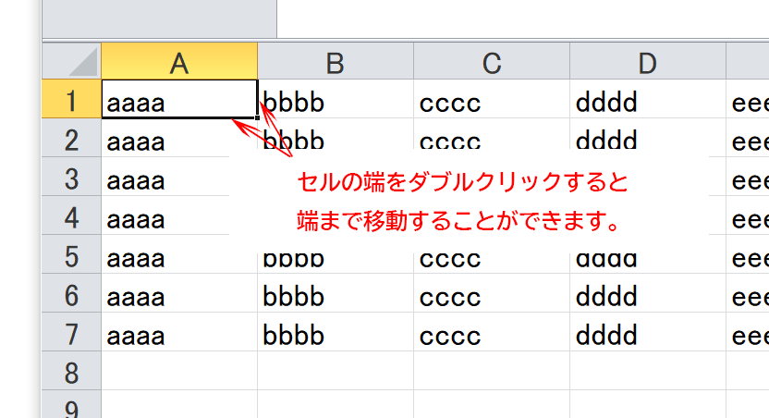
Task: Select cell B6 containing bbbb
Action: (335, 296)
